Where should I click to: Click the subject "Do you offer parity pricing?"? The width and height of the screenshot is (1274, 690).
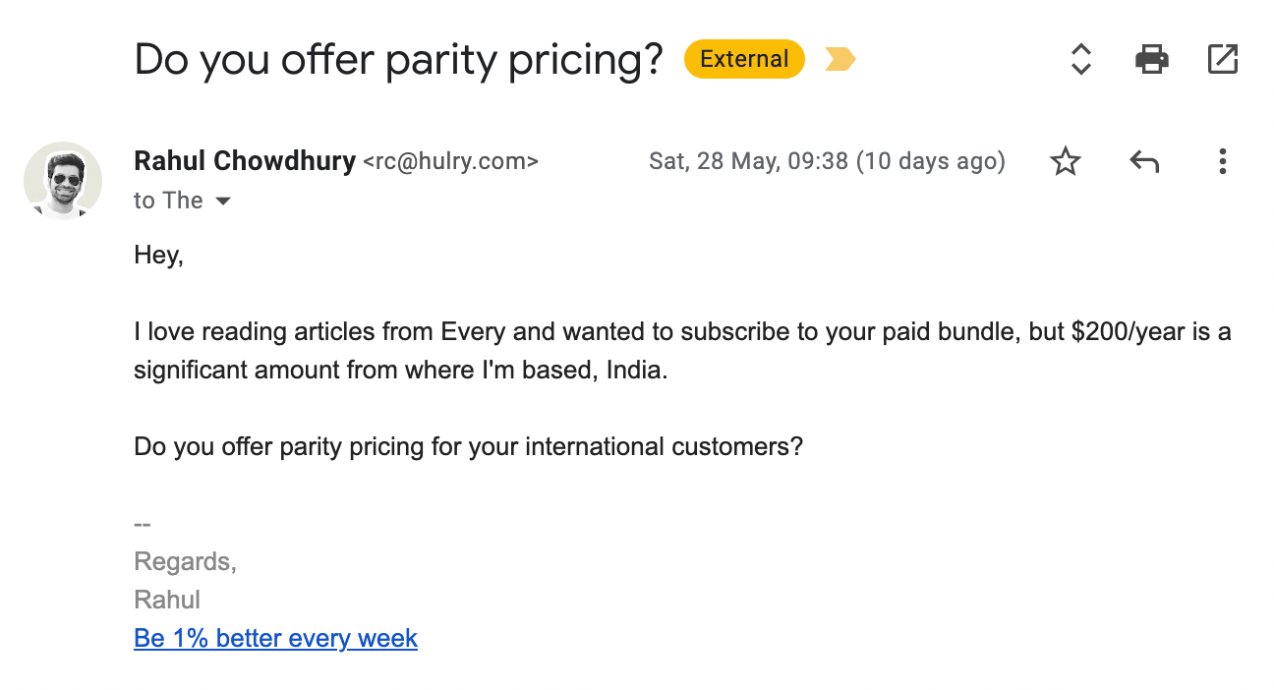tap(399, 60)
